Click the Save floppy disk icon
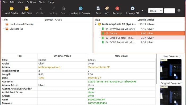186x105 pixels. (x=98, y=8)
